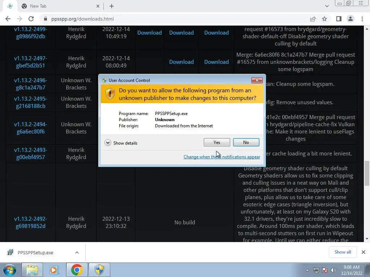The height and width of the screenshot is (277, 370).
Task: Open 'Change when these notifications appear' link
Action: pyautogui.click(x=222, y=157)
